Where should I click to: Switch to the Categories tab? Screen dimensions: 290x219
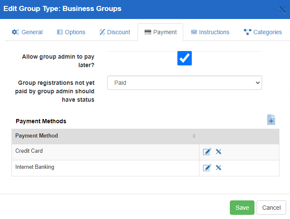click(x=263, y=32)
